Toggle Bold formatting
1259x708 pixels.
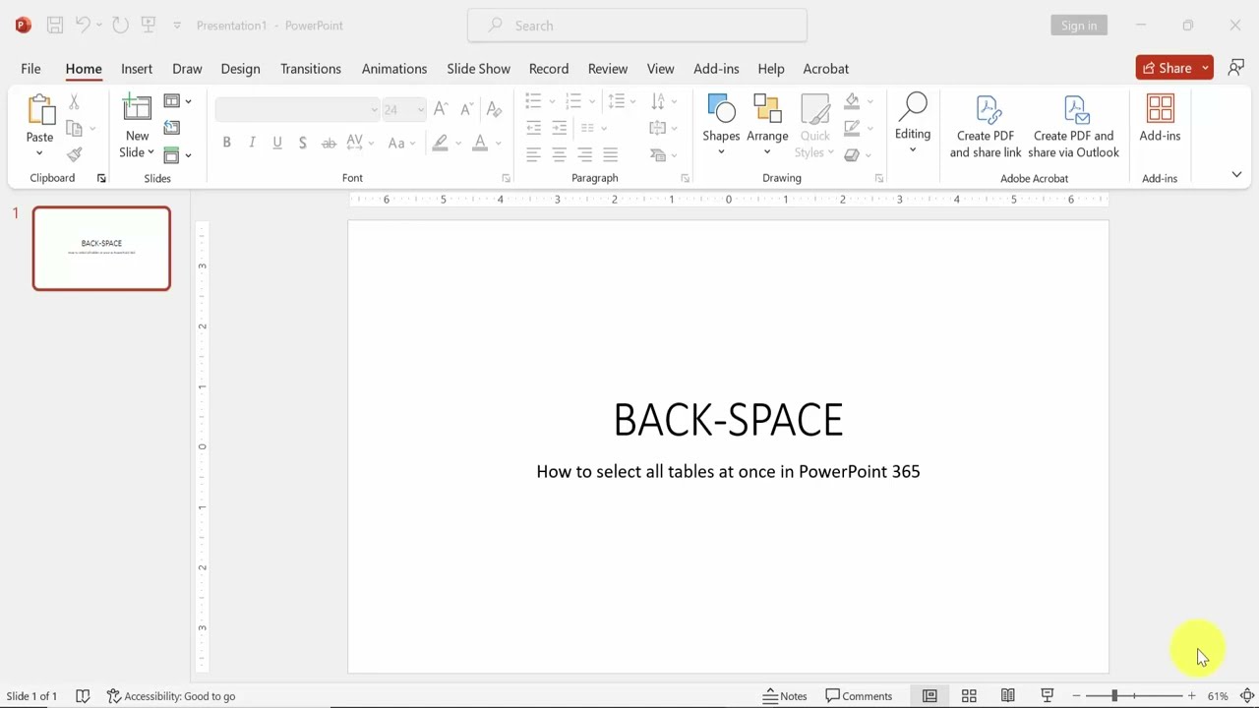coord(226,143)
